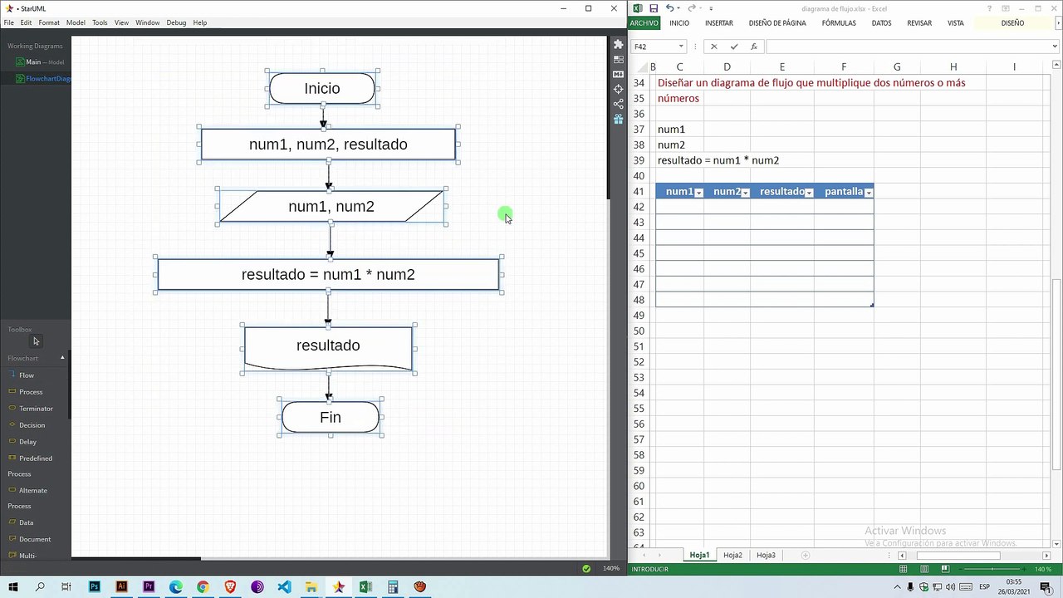Screen dimensions: 1063x598
Task: Click the StarUML canvas vertical scrollbar
Action: click(609, 116)
